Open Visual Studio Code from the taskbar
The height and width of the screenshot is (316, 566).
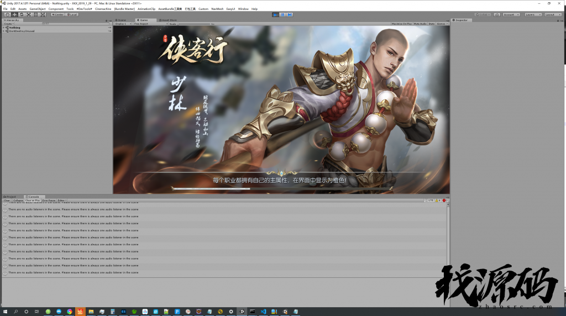[x=263, y=312]
